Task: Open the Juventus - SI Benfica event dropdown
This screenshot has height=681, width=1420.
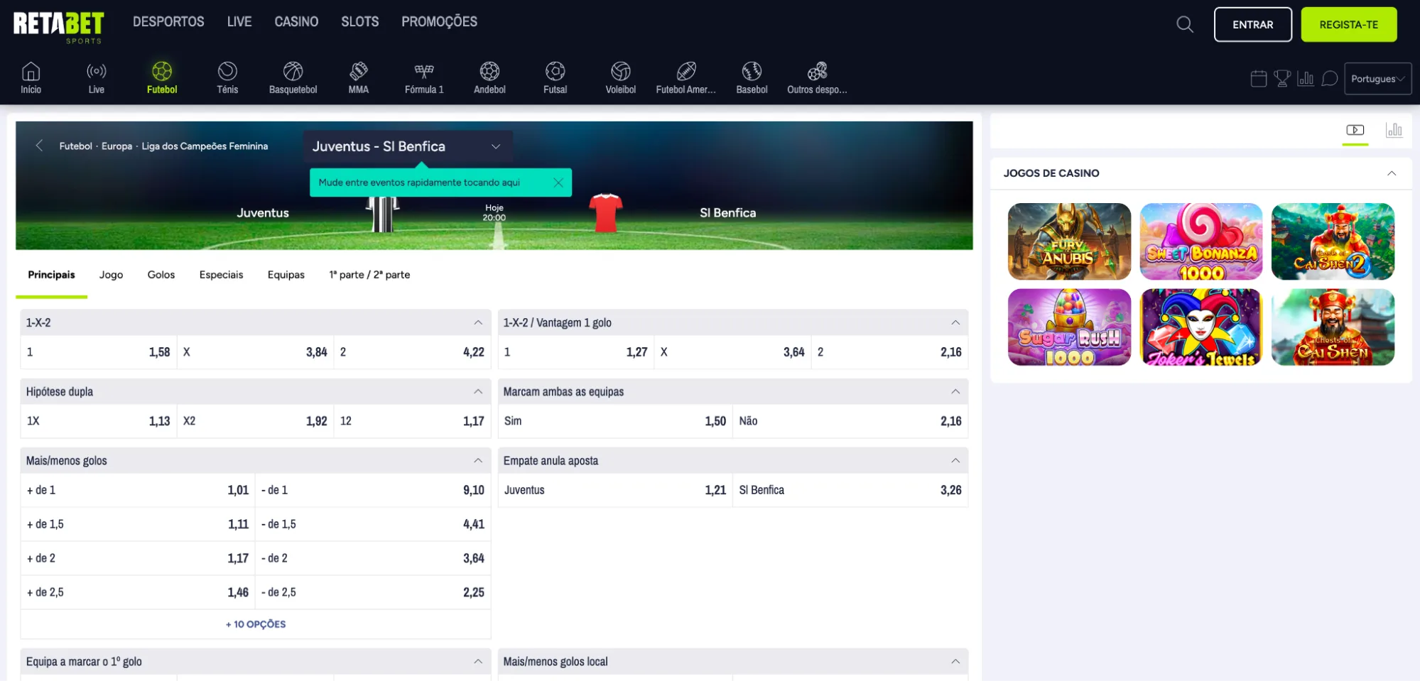Action: click(408, 146)
